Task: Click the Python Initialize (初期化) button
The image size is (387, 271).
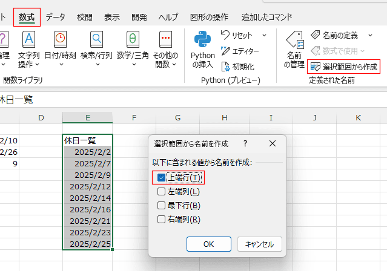Action: [x=237, y=67]
